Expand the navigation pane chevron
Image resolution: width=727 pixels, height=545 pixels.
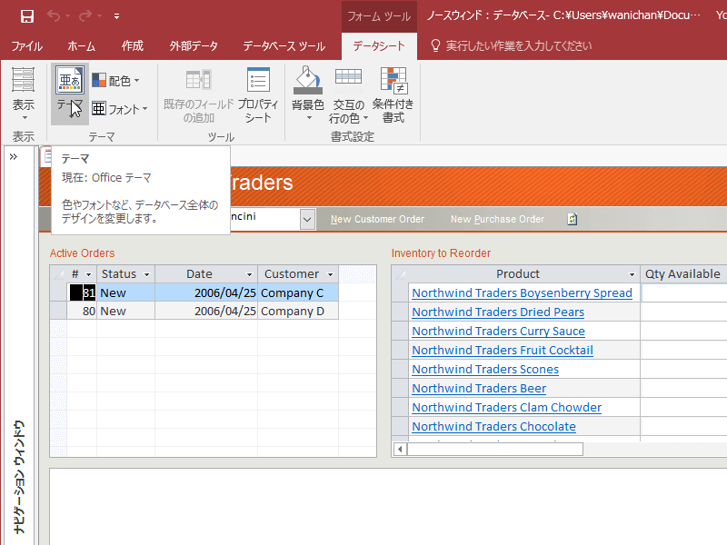click(14, 156)
